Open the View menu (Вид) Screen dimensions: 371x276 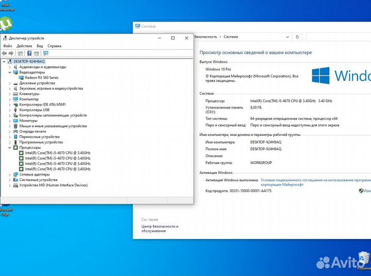(x=40, y=46)
